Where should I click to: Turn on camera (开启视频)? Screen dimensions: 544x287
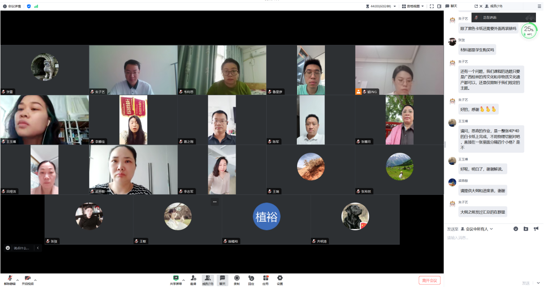(x=27, y=279)
